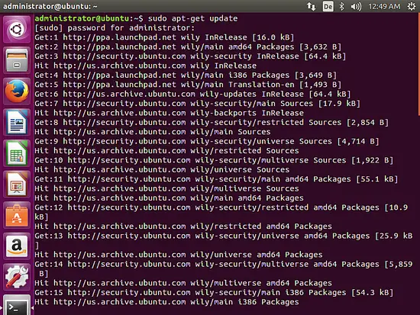Open the sound volume indicator
This screenshot has height=315, width=420.
click(x=356, y=6)
